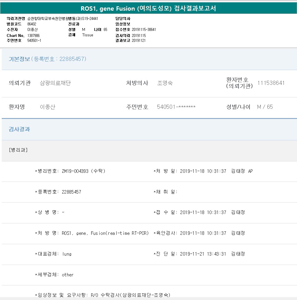
Task: Click the masked 주민번호 540501-*******
Action: pyautogui.click(x=176, y=107)
